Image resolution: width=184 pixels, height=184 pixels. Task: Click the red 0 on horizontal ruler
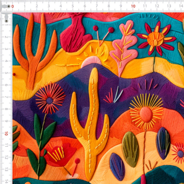tap(13, 6)
